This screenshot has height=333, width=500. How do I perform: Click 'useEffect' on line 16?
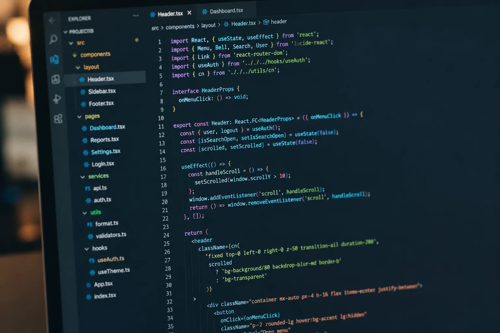click(194, 166)
